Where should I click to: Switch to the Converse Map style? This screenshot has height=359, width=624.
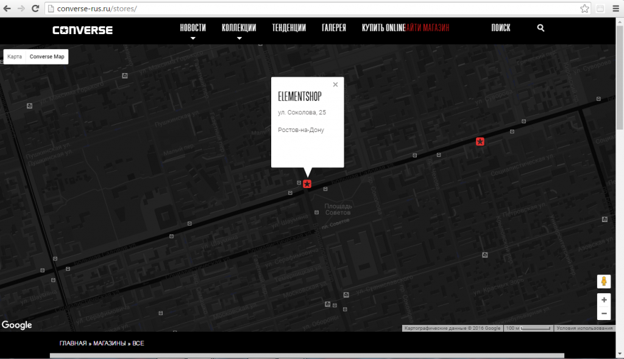pyautogui.click(x=47, y=57)
